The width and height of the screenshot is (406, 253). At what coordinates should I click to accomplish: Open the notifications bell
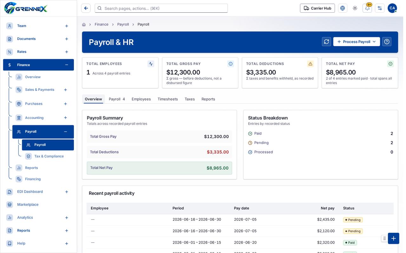click(367, 8)
